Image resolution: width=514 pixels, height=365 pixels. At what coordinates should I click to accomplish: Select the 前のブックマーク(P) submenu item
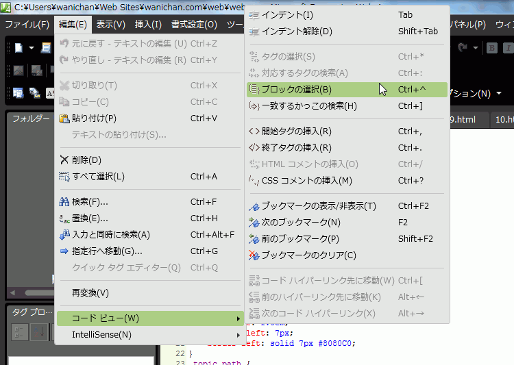(x=347, y=239)
